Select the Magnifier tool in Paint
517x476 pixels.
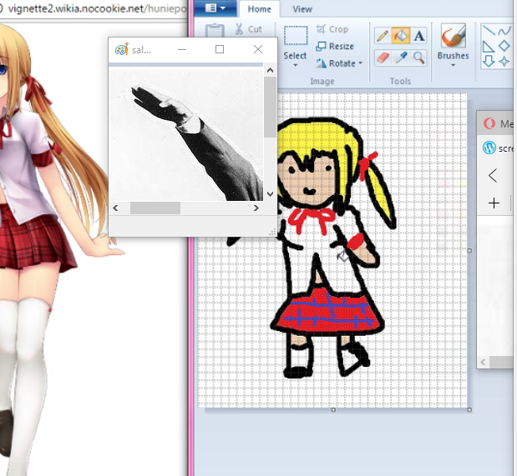click(x=418, y=58)
